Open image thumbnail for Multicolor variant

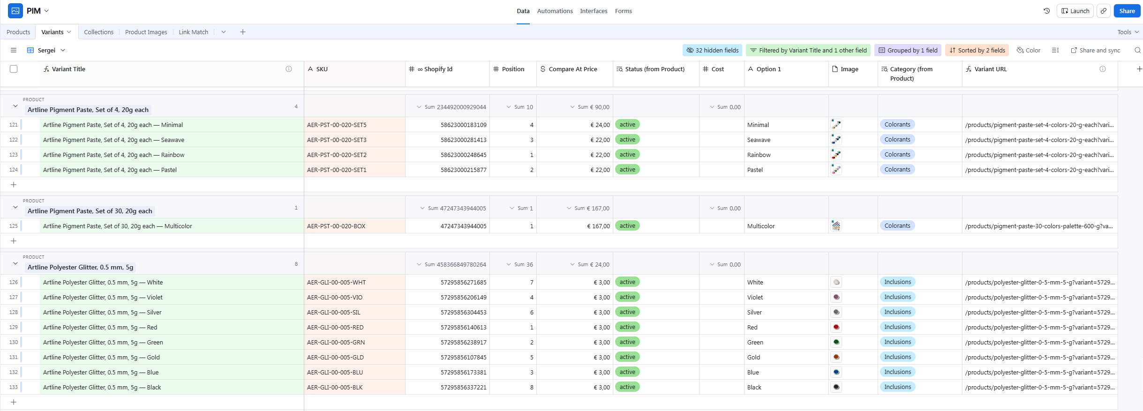(x=836, y=226)
